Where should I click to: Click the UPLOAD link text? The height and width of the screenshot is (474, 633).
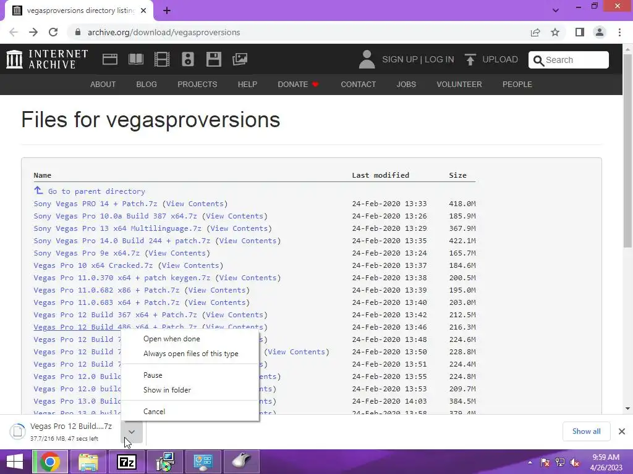point(500,60)
